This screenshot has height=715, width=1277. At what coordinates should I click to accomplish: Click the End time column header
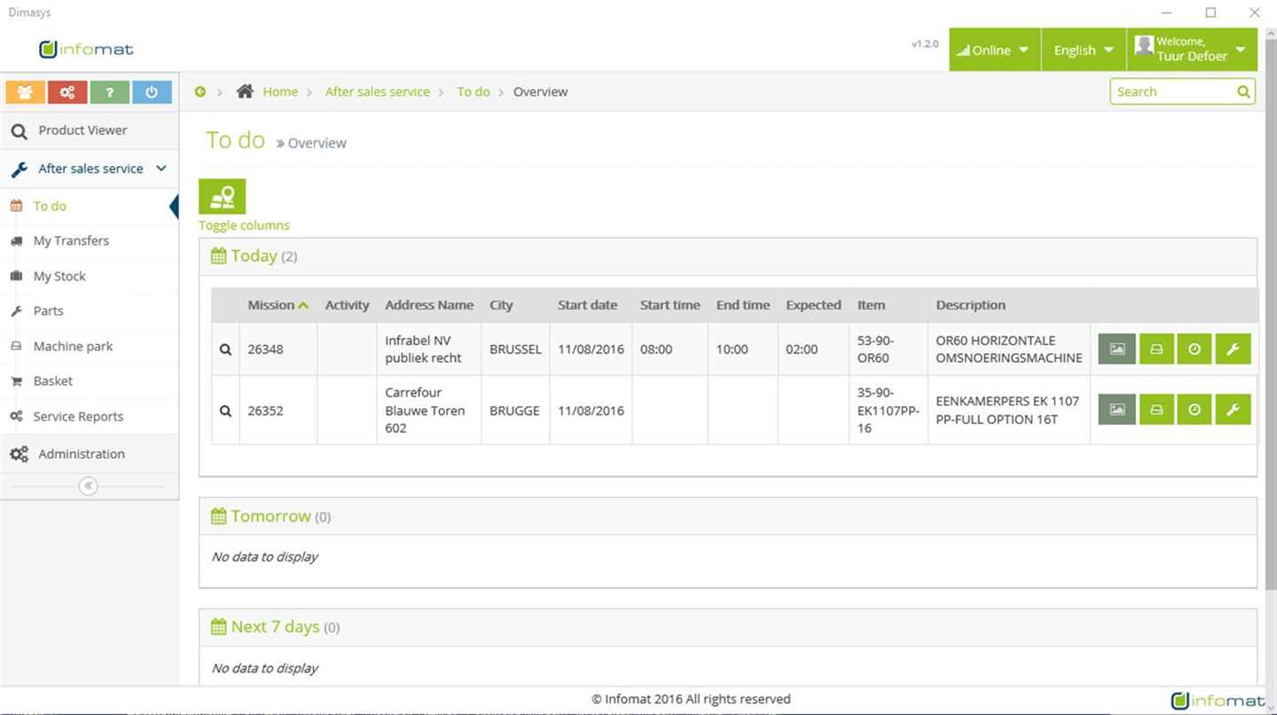pos(743,305)
